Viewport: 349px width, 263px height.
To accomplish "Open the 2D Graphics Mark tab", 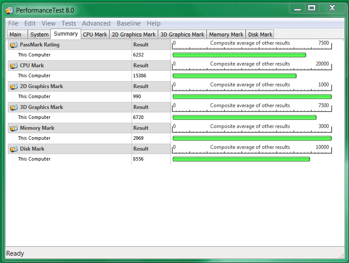I will click(134, 34).
